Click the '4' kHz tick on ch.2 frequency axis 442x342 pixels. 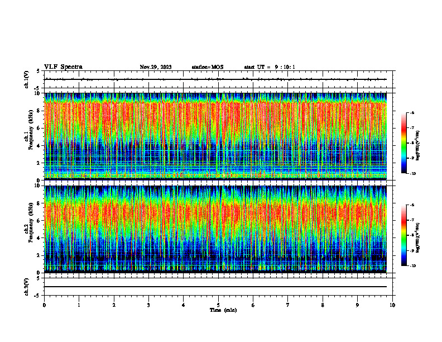[39, 238]
